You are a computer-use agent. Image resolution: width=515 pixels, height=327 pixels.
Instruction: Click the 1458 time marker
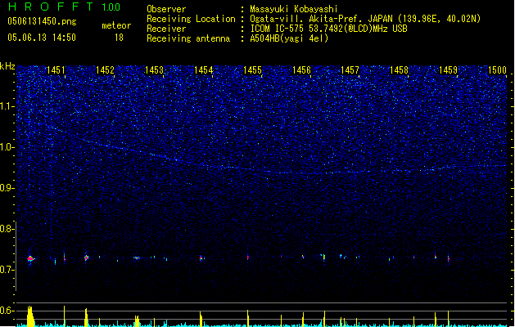click(399, 71)
